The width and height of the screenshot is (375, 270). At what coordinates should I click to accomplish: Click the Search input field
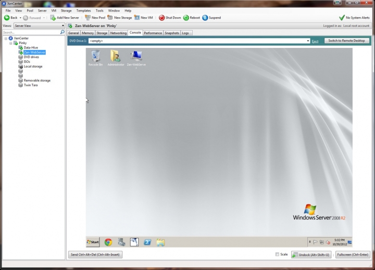[x=31, y=32]
